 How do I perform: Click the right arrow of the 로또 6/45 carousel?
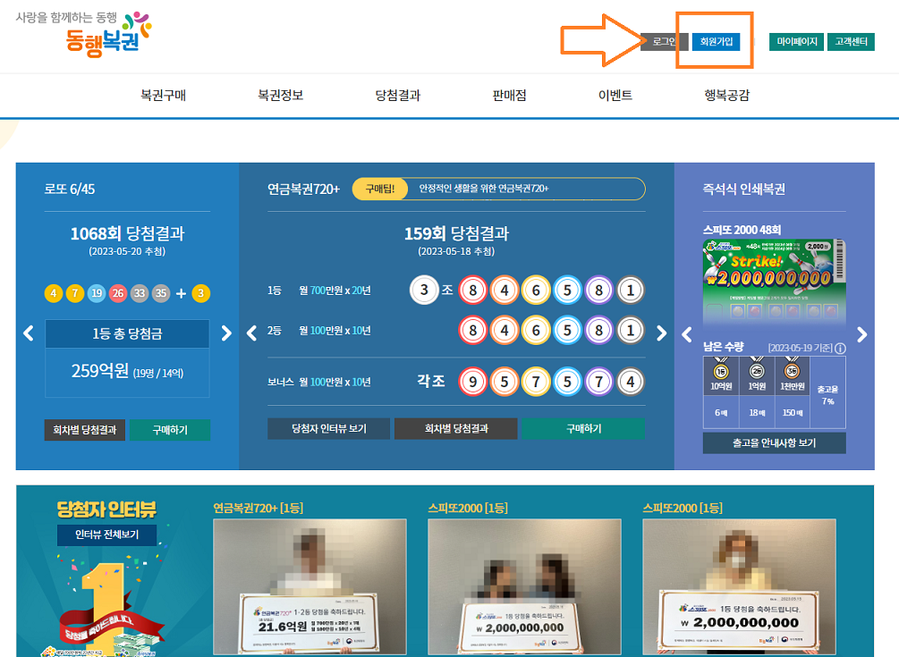(x=226, y=333)
